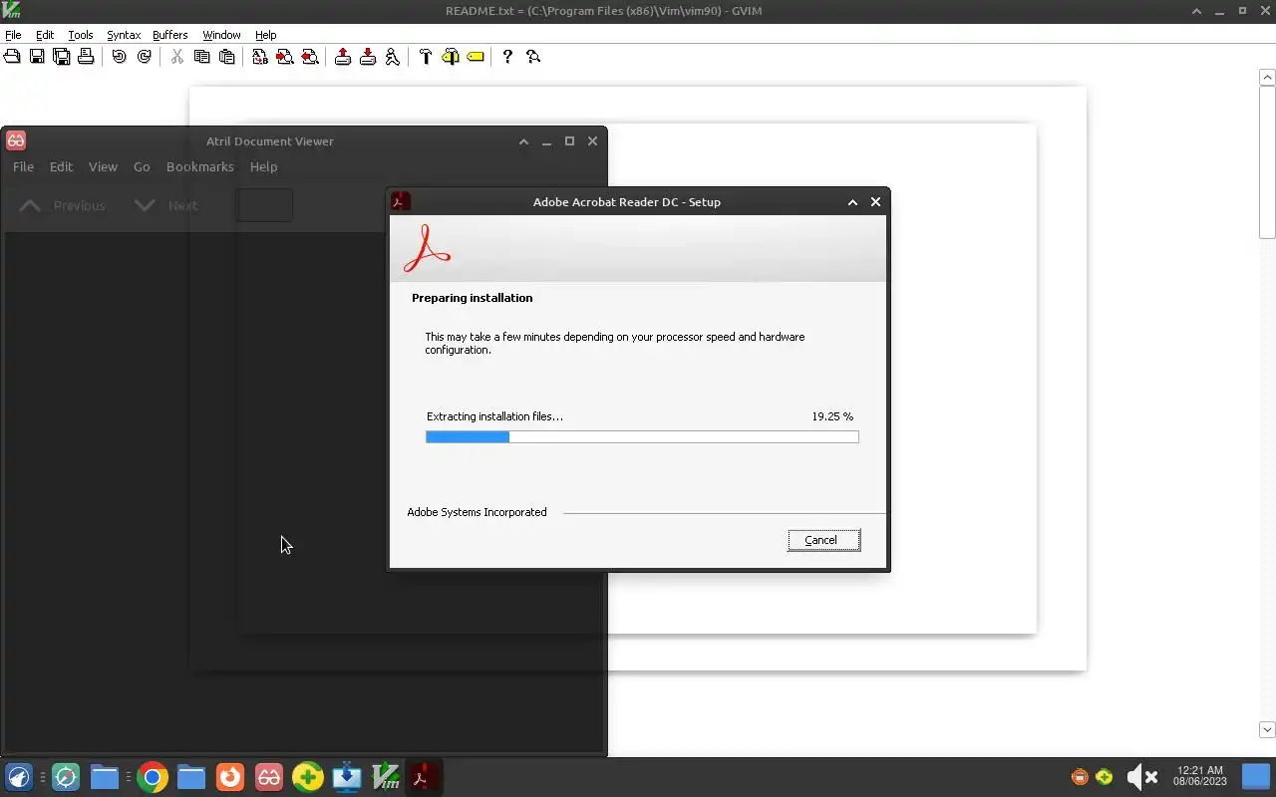Roll up the Adobe setup dialog
The image size is (1276, 797).
tap(852, 202)
